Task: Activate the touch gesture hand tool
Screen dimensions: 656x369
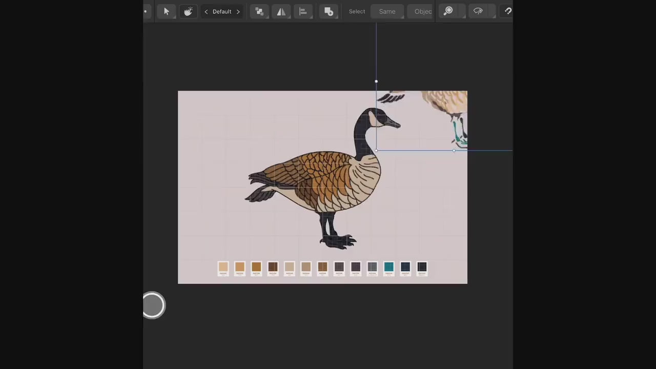Action: (188, 11)
